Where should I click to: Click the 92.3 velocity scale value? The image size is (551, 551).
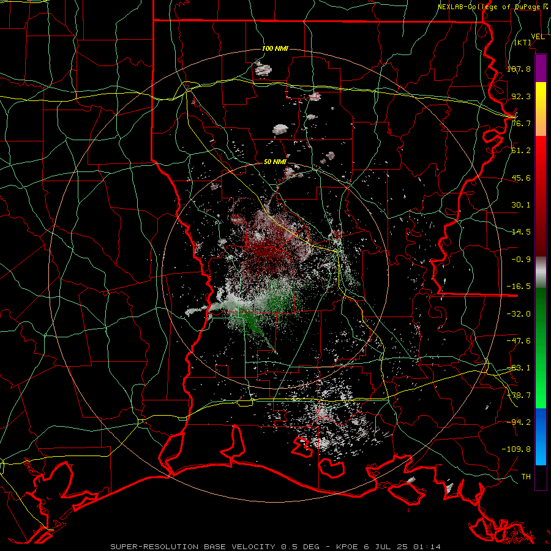[521, 96]
